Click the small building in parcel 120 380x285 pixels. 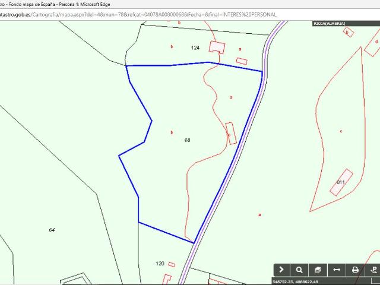[x=172, y=265]
